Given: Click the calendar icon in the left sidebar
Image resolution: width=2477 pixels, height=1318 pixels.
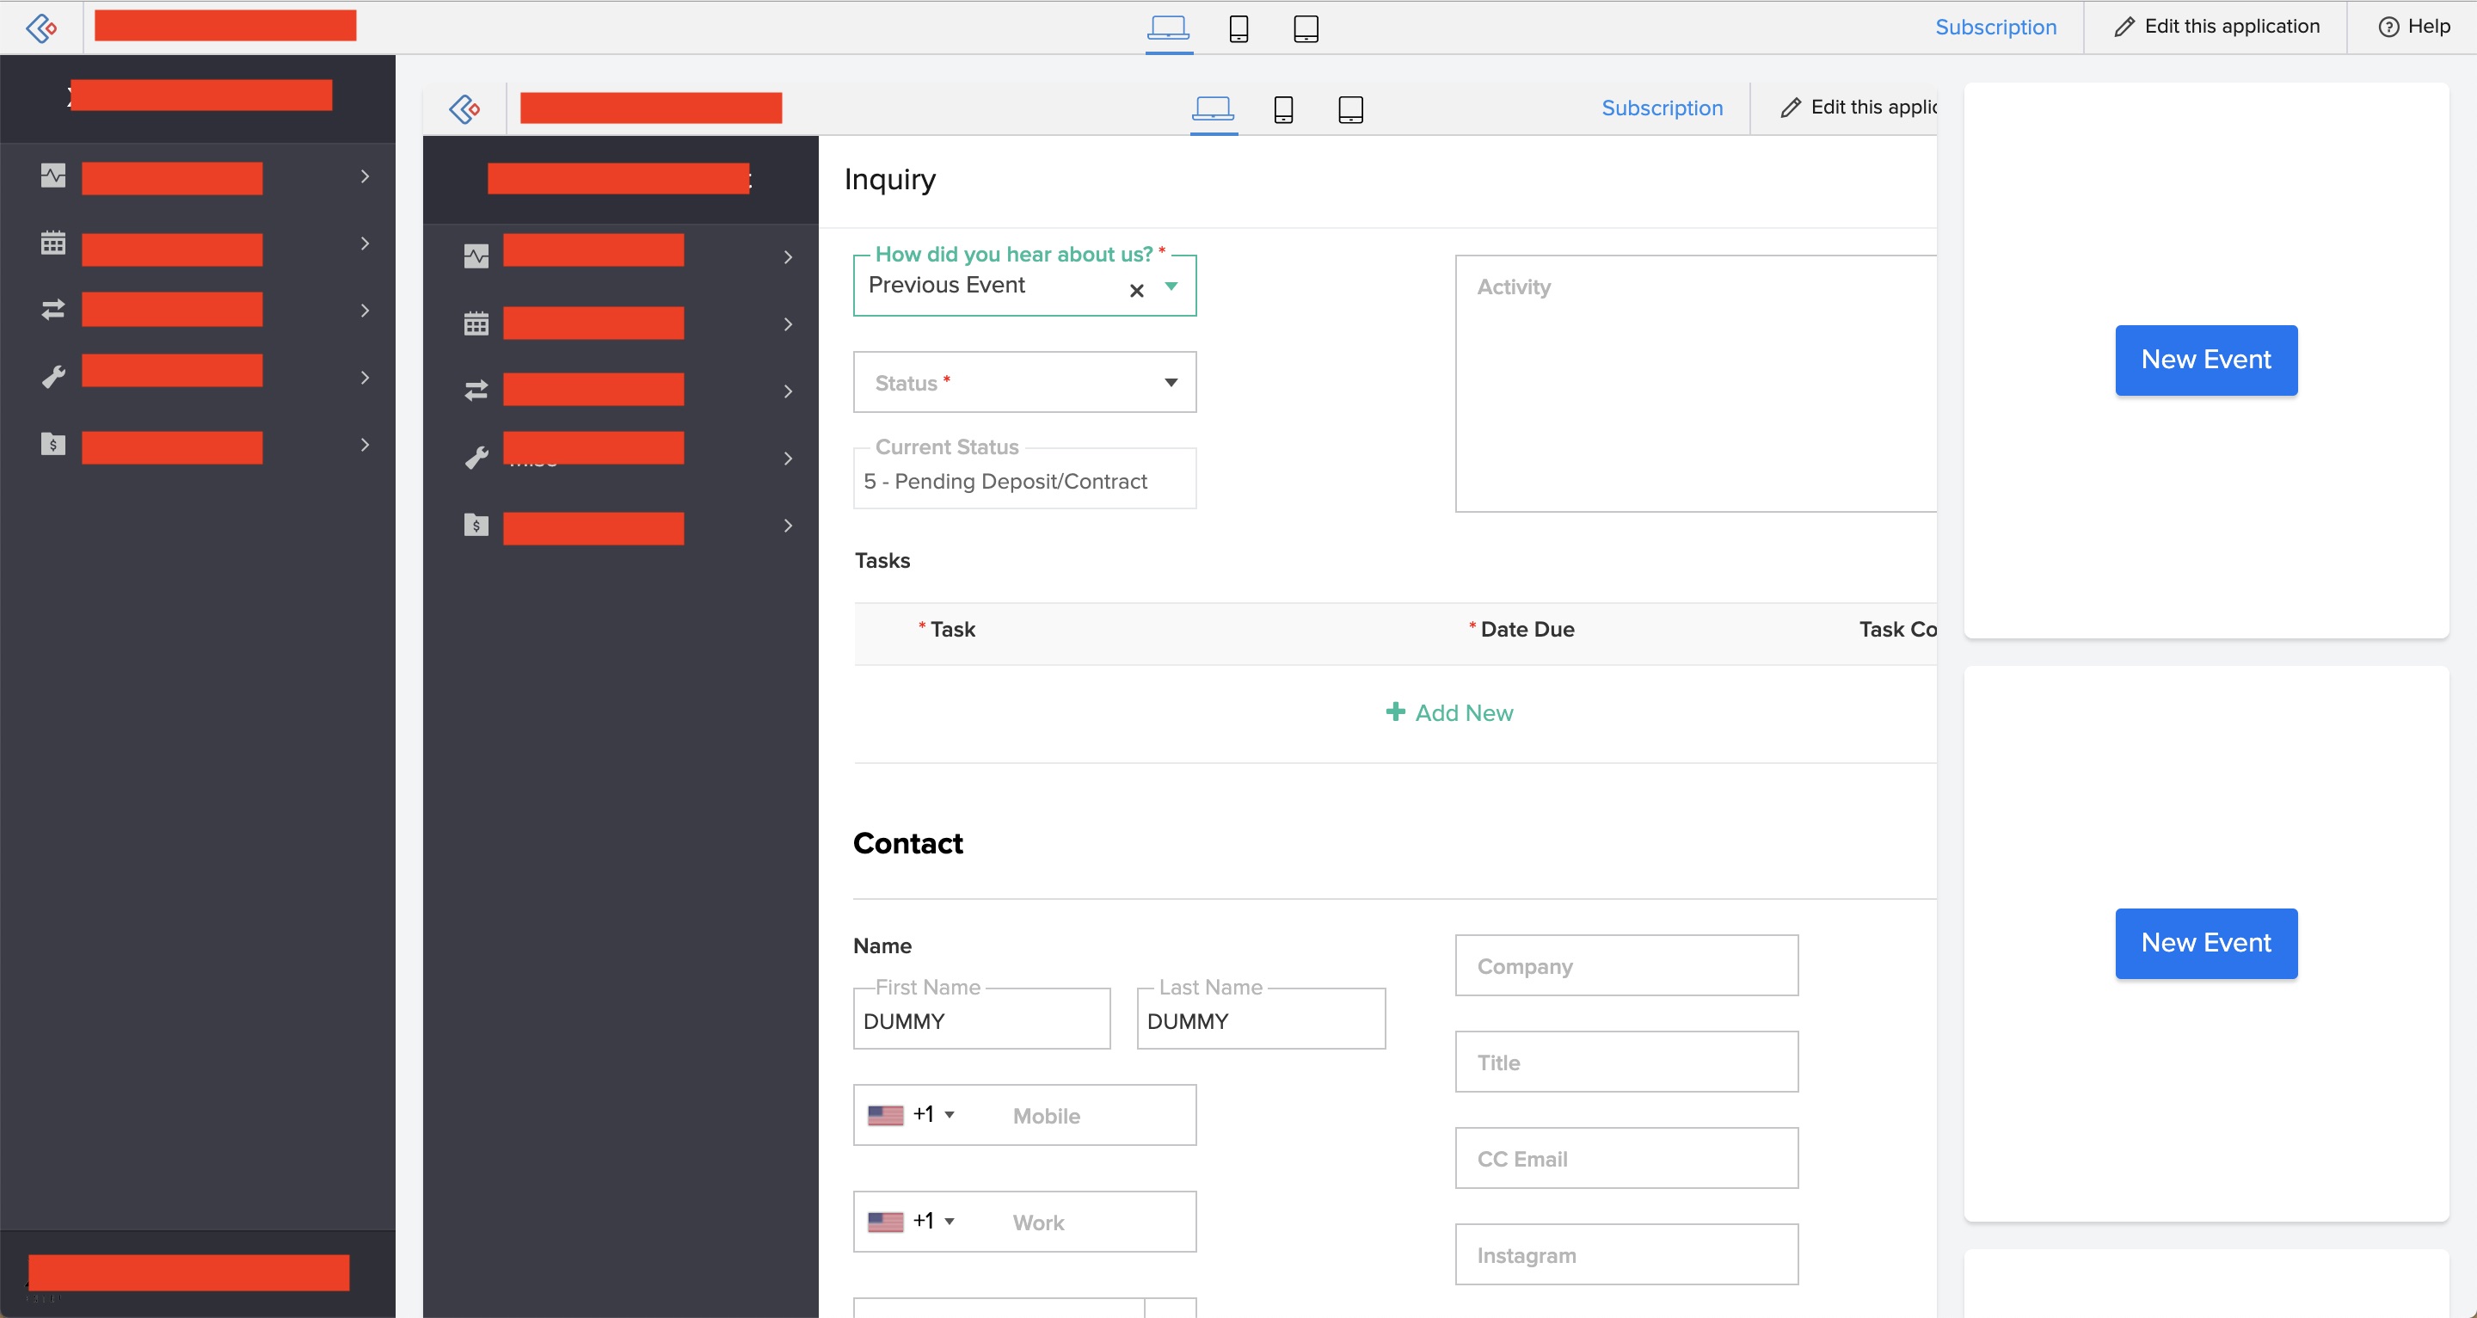Looking at the screenshot, I should point(52,243).
